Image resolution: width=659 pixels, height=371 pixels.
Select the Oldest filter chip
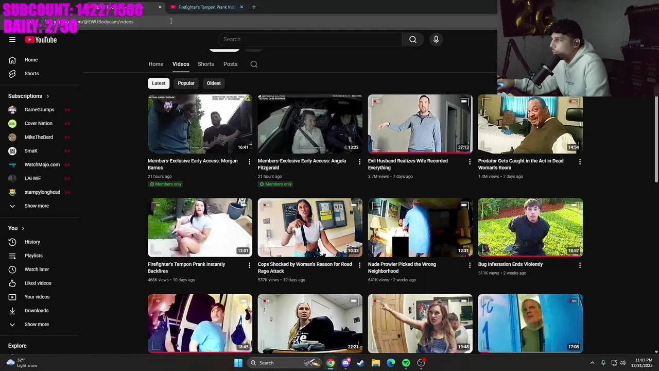tap(214, 83)
